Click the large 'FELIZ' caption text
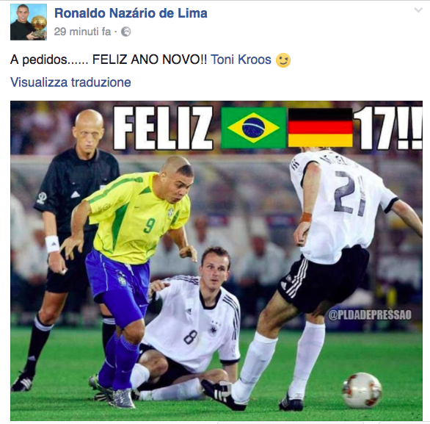 pos(163,128)
